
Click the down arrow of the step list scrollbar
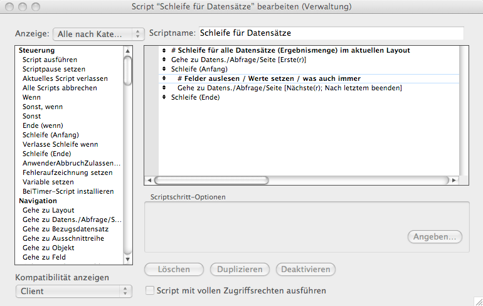[128, 258]
